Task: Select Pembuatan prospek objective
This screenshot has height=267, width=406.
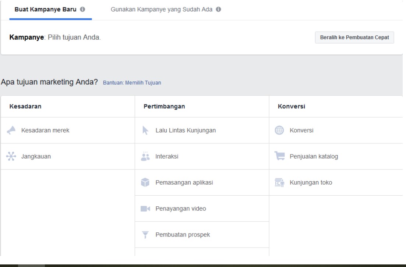Action: 202,235
